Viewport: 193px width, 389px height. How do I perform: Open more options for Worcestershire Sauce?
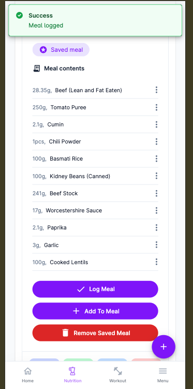pyautogui.click(x=156, y=210)
